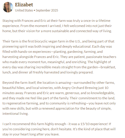Click the paragraph starting 'Beyond the farm itself'
The image size is (125, 138).
point(59,98)
